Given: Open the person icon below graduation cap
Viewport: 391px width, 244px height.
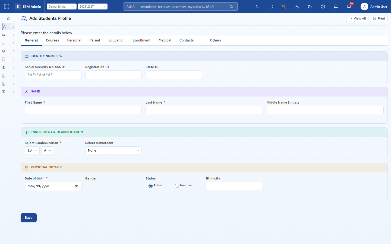Looking at the screenshot, I should (x=4, y=43).
